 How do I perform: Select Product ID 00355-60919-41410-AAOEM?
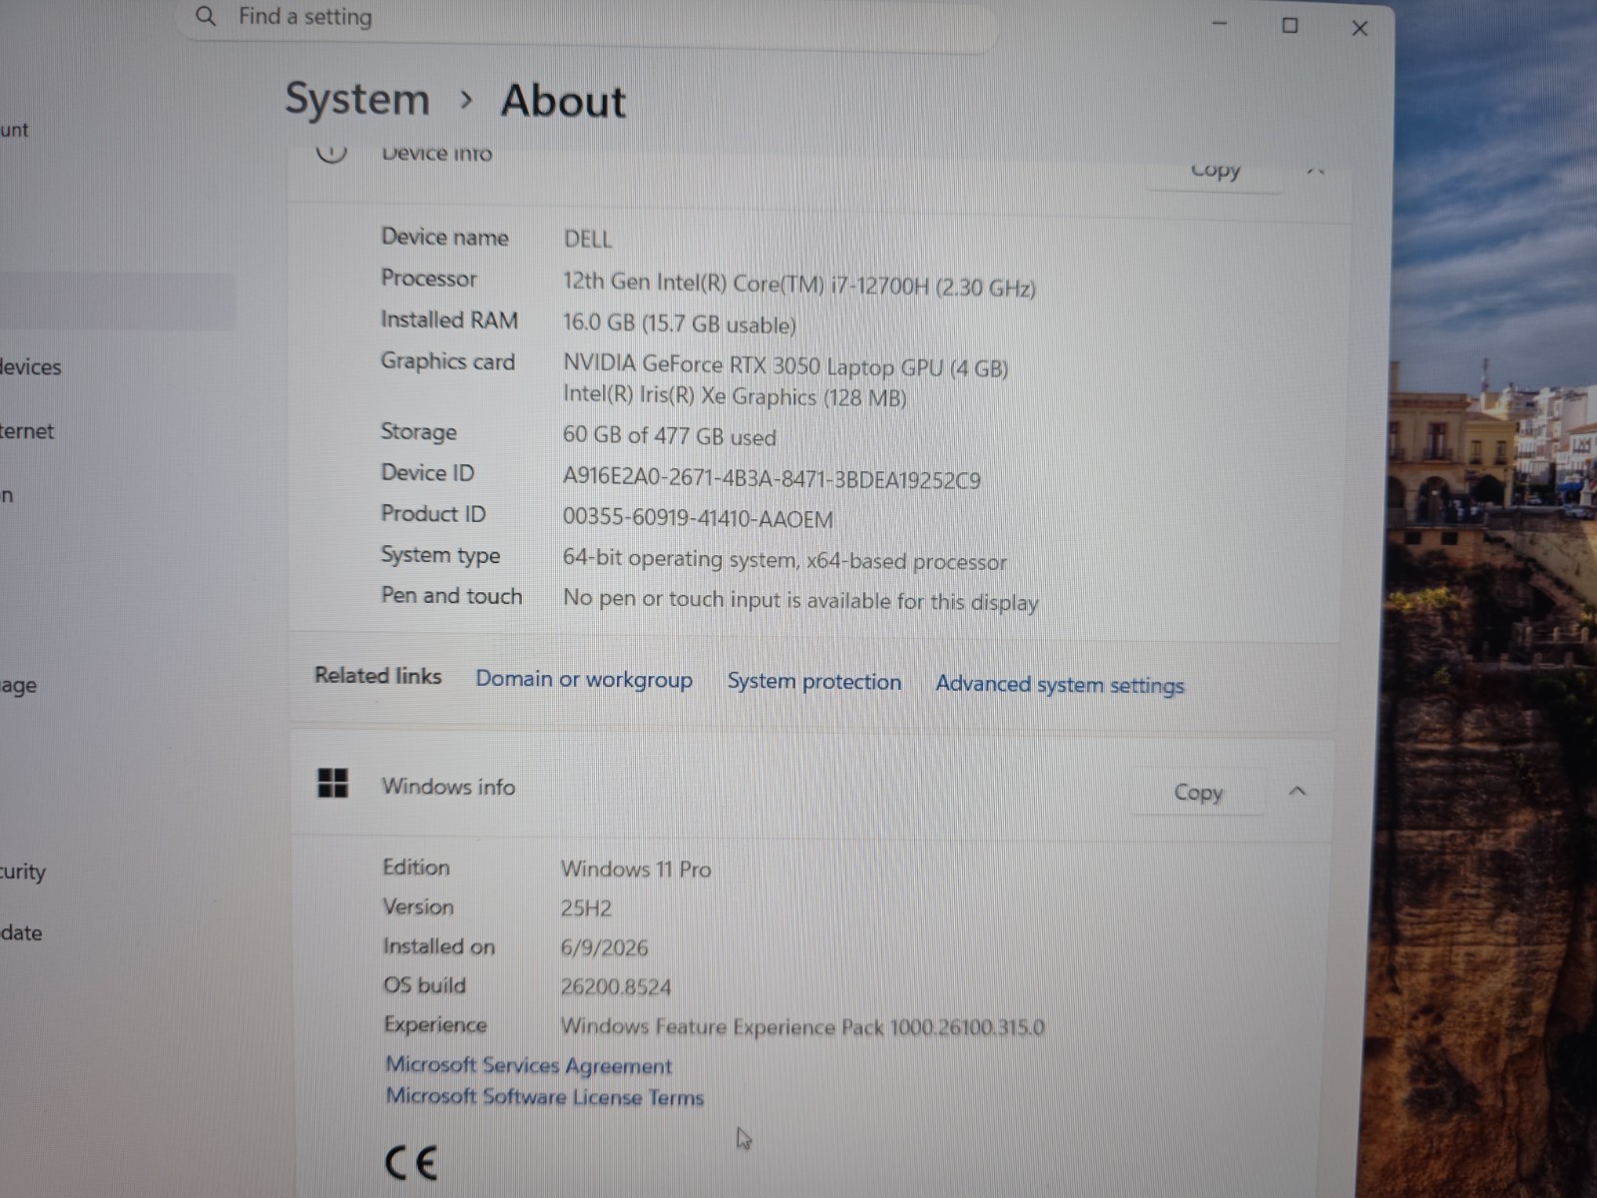[x=697, y=518]
